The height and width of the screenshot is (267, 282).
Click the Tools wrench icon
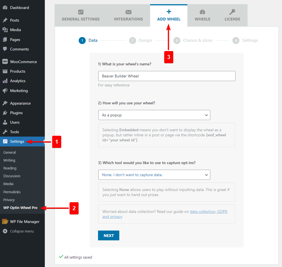(5, 132)
